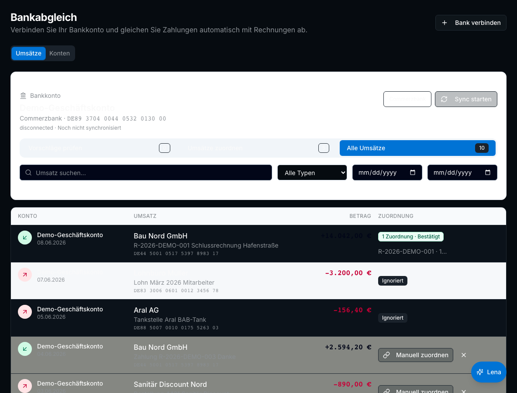Click the link icon in Bau Nord Manuell zuordnen
The width and height of the screenshot is (517, 393).
click(x=386, y=355)
